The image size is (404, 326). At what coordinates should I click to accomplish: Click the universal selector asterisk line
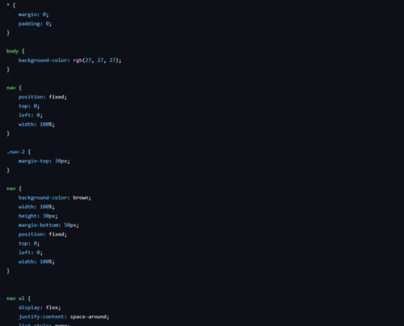11,6
